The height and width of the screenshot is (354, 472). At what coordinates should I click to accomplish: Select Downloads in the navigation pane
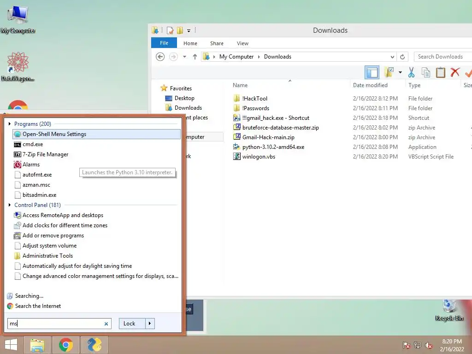[188, 108]
